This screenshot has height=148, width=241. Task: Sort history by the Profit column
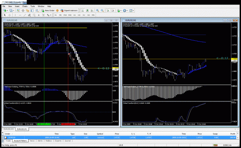[233, 134]
